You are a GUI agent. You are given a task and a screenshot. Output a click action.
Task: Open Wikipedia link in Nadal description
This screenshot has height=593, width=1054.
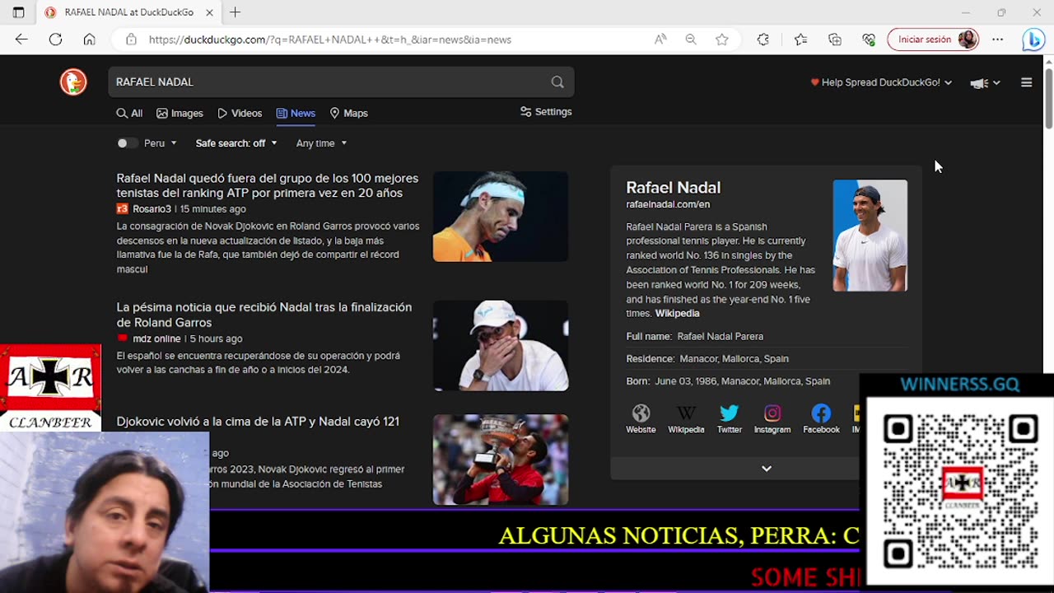678,314
